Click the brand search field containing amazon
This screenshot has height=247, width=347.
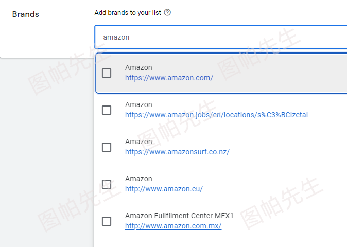[221, 37]
